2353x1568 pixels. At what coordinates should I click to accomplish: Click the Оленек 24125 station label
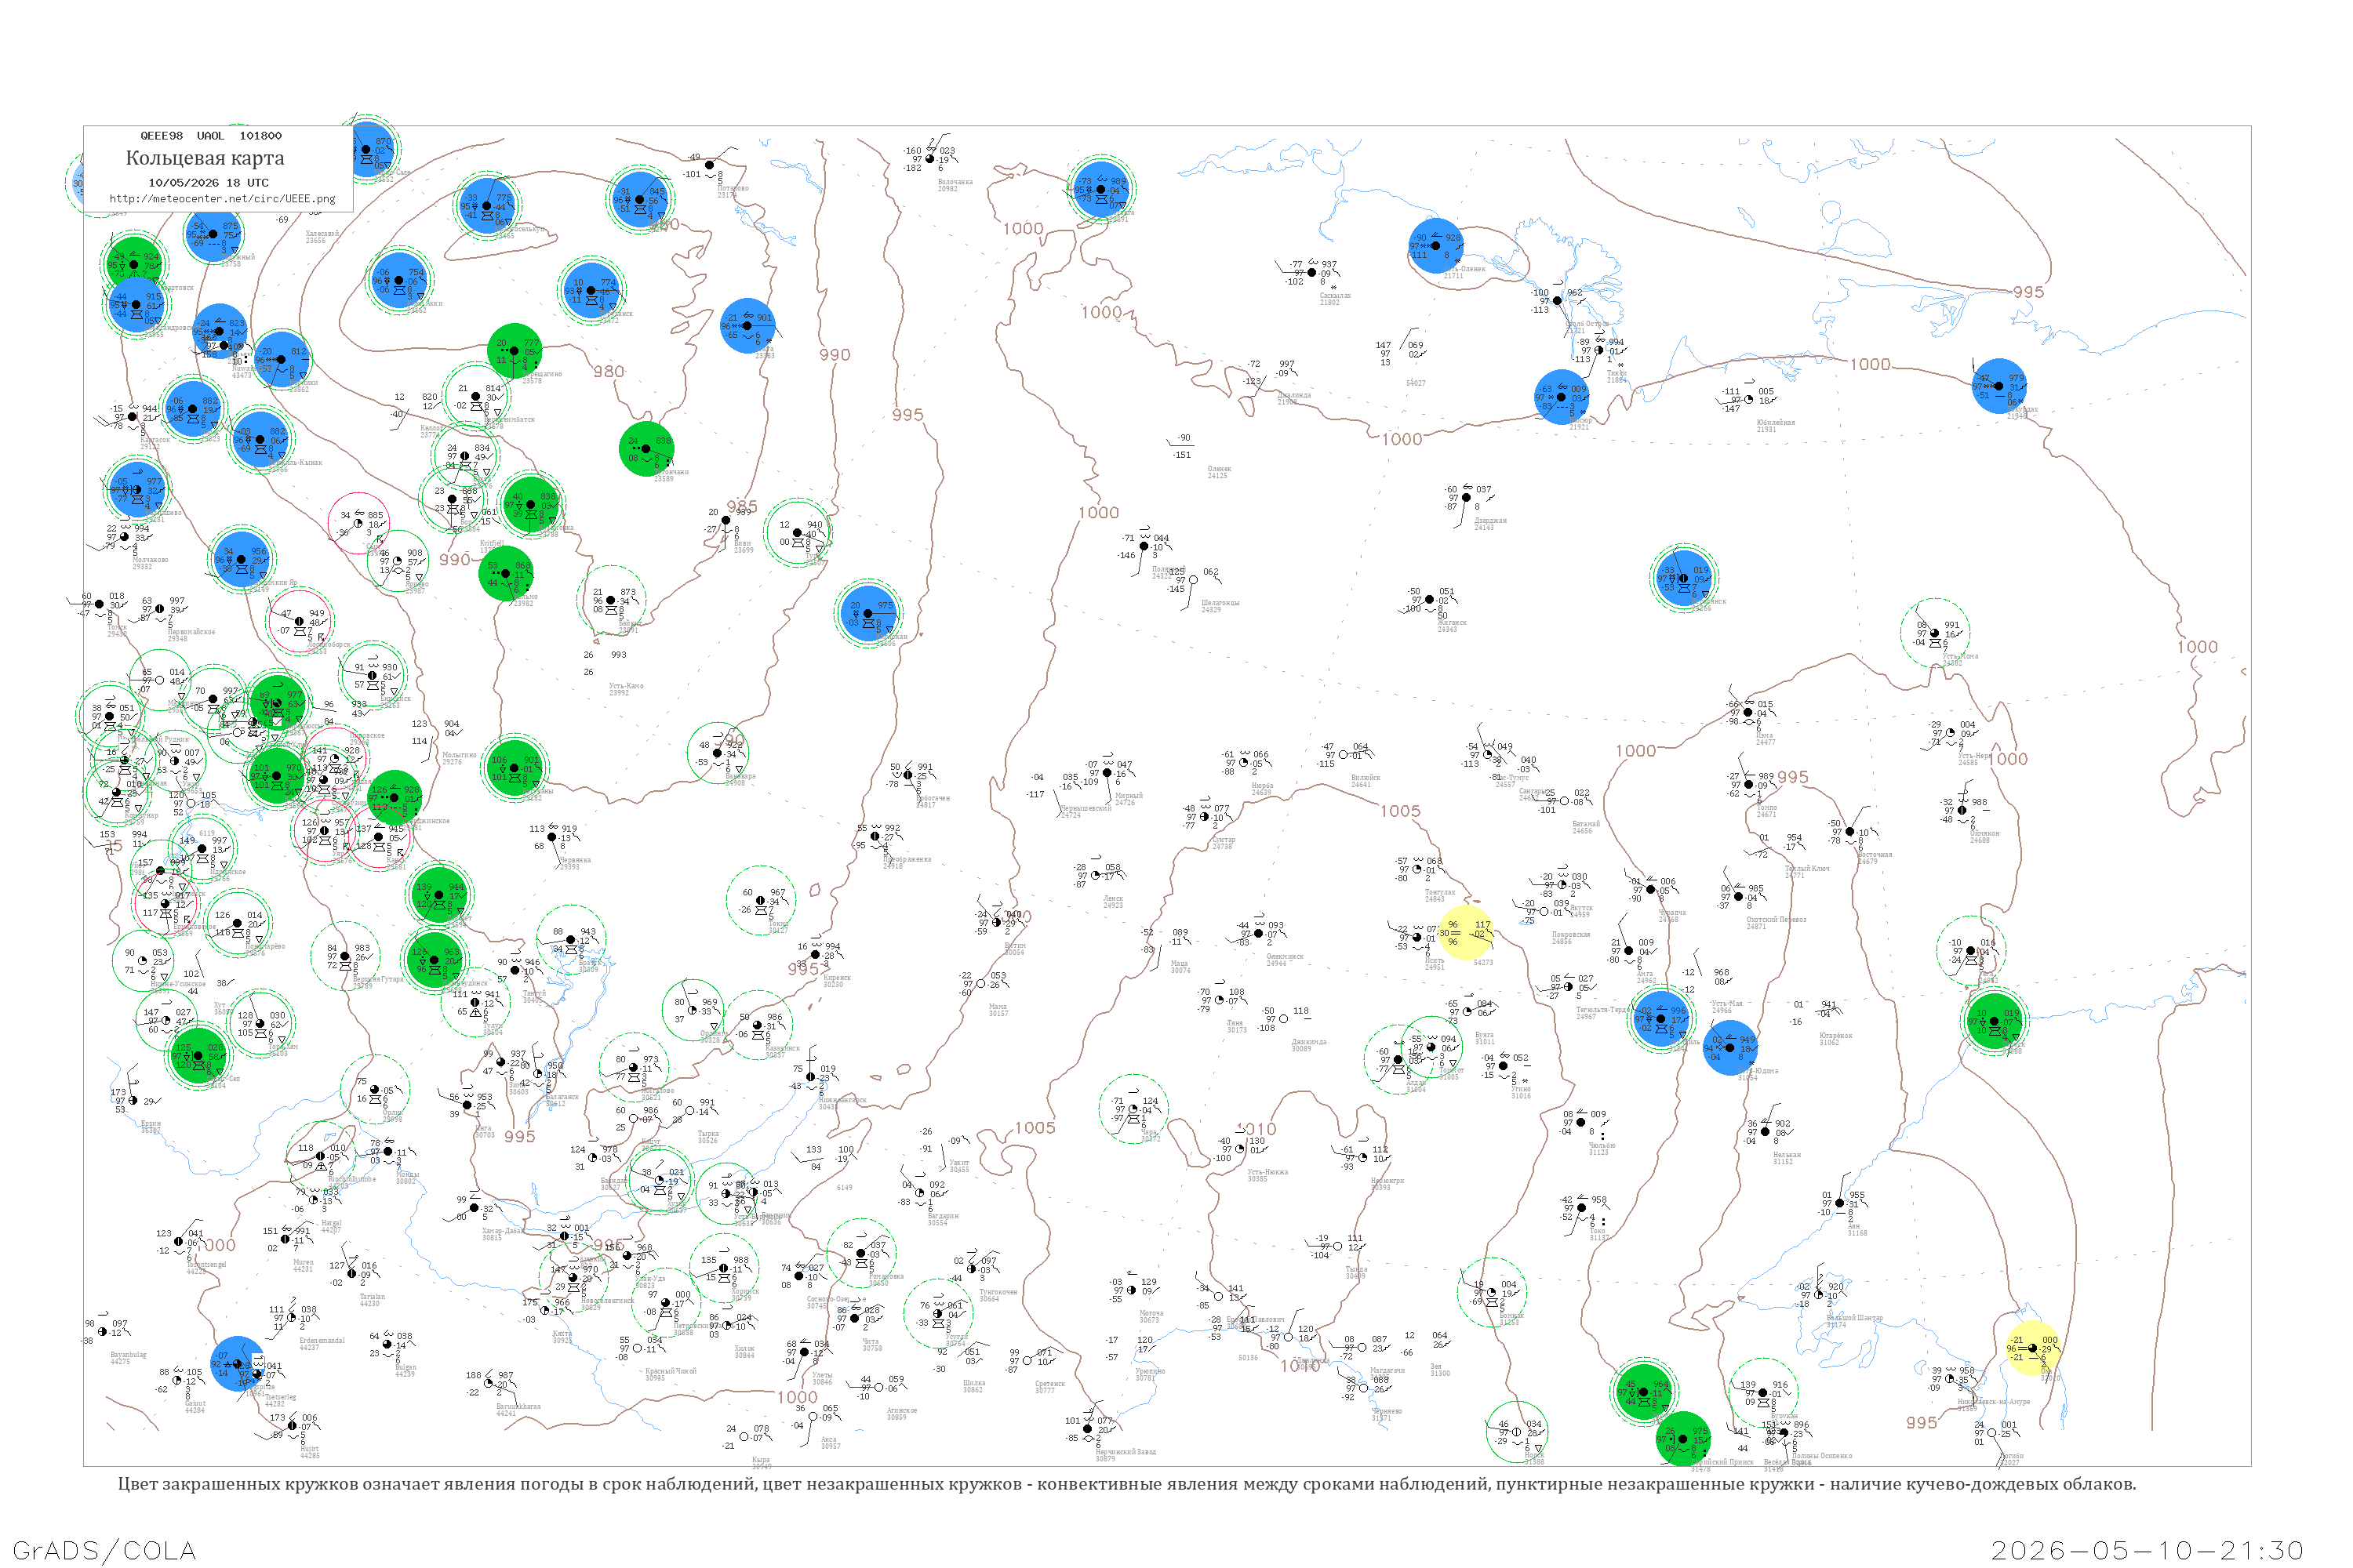click(x=1220, y=472)
